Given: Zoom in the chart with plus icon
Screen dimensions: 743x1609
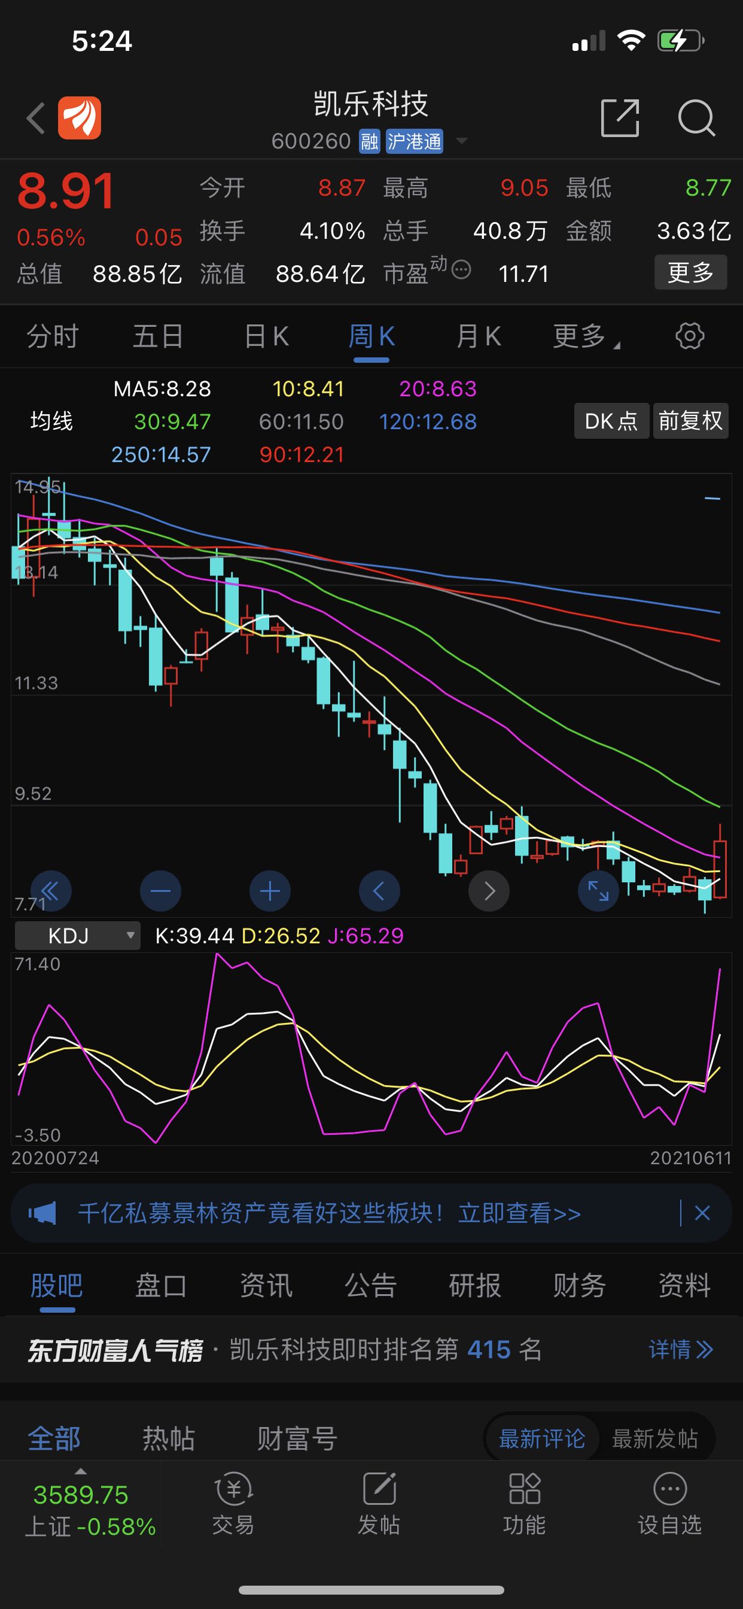Looking at the screenshot, I should tap(270, 891).
